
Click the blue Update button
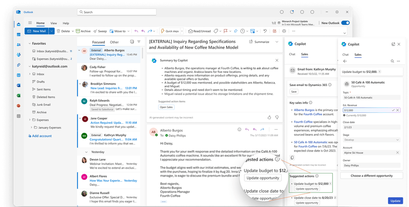[395, 201]
